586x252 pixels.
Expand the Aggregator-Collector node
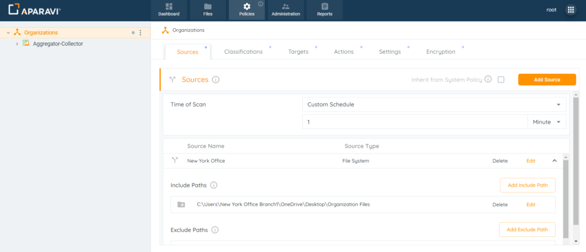point(17,44)
